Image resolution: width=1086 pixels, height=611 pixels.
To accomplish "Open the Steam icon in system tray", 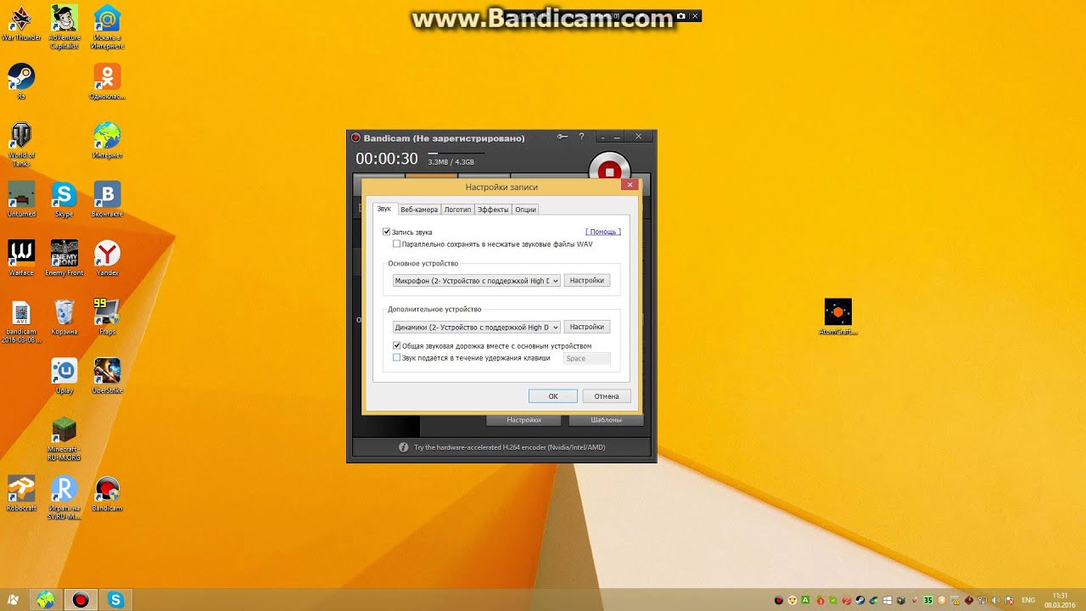I will point(860,600).
